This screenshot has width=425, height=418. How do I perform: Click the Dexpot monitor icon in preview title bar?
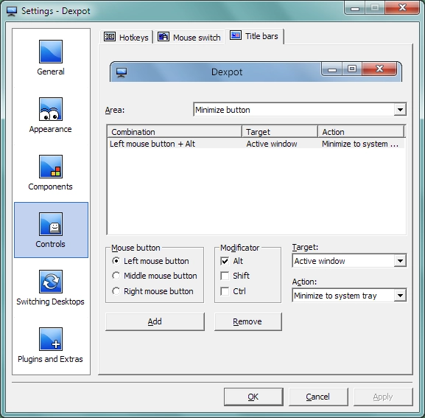(122, 72)
